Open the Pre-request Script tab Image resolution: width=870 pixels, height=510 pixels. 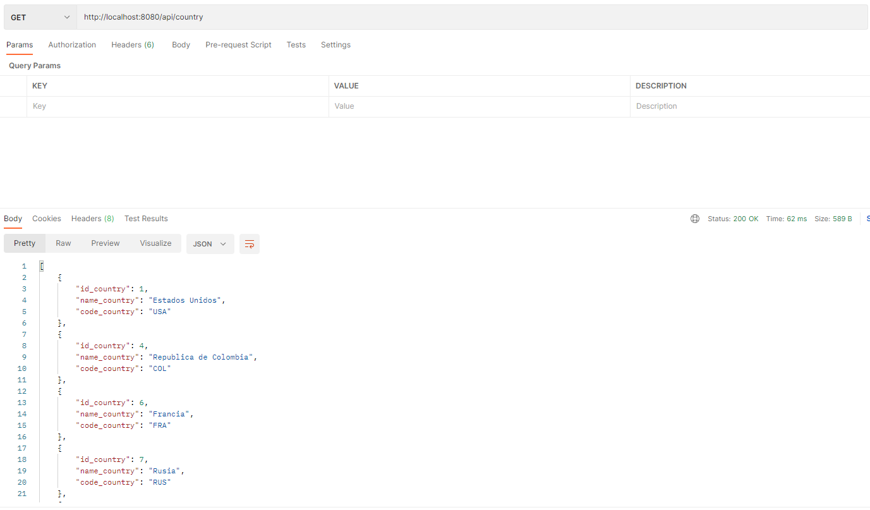coord(238,44)
